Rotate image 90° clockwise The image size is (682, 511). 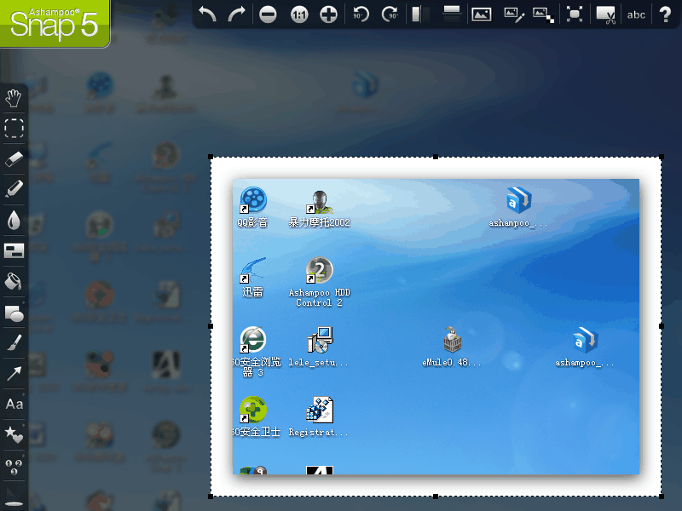(390, 14)
